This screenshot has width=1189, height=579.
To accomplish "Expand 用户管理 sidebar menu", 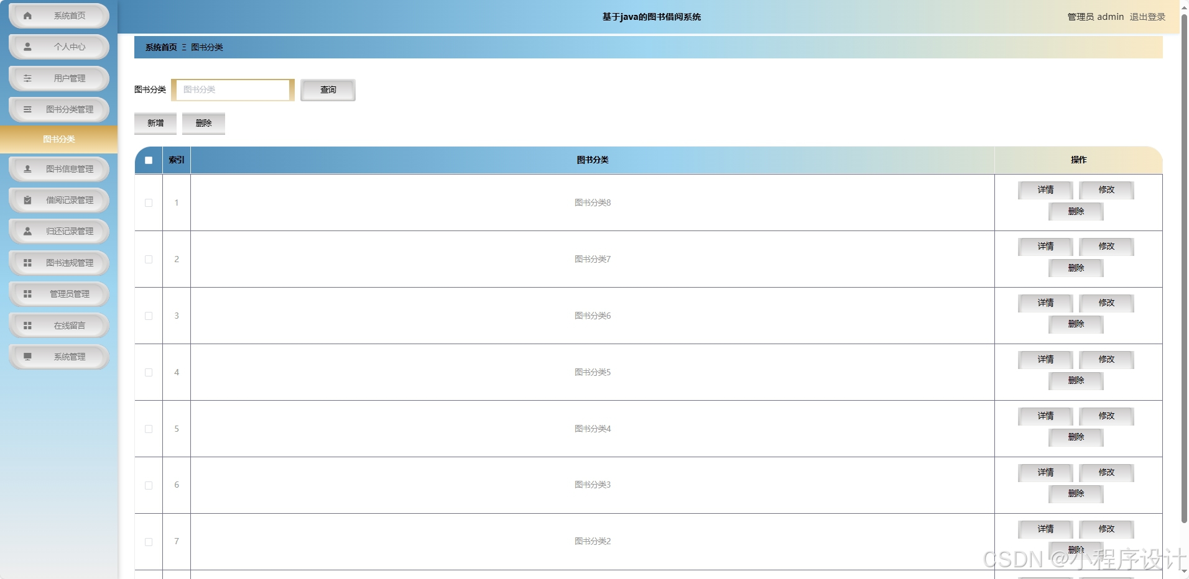I will coord(59,78).
